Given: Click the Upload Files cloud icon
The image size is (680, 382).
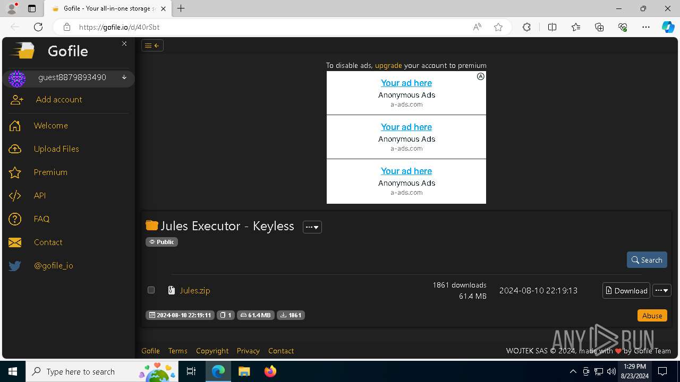Looking at the screenshot, I should pos(15,149).
